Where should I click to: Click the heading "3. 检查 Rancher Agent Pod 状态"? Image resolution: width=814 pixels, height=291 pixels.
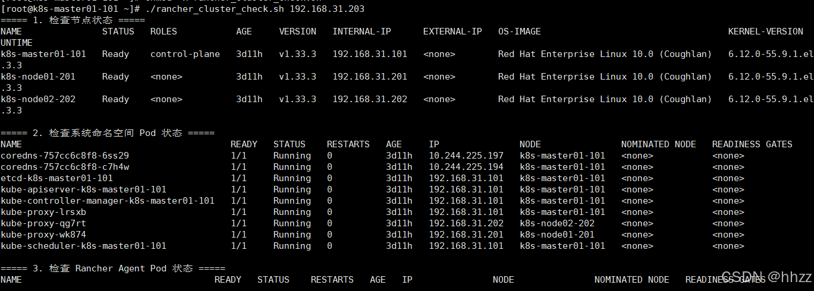tap(113, 268)
